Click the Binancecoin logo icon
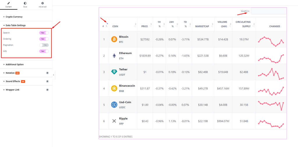 (114, 88)
